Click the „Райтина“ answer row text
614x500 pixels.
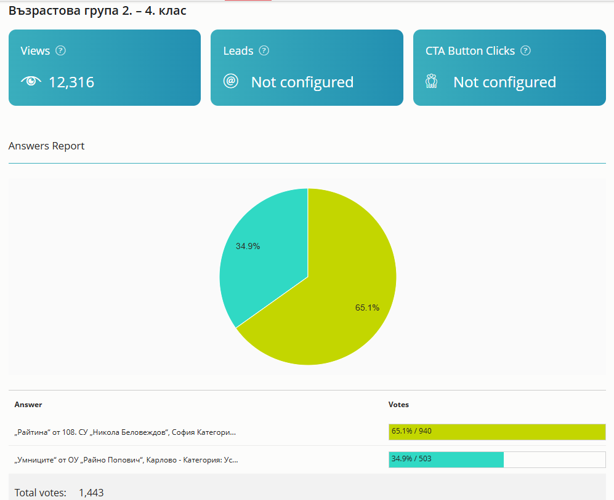click(x=125, y=432)
